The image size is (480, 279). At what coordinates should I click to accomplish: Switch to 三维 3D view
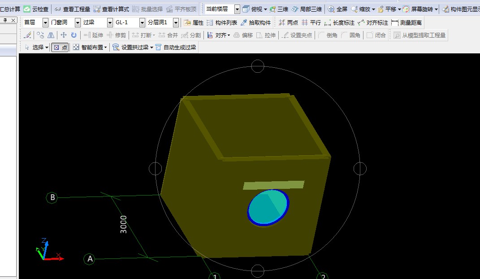pyautogui.click(x=279, y=9)
